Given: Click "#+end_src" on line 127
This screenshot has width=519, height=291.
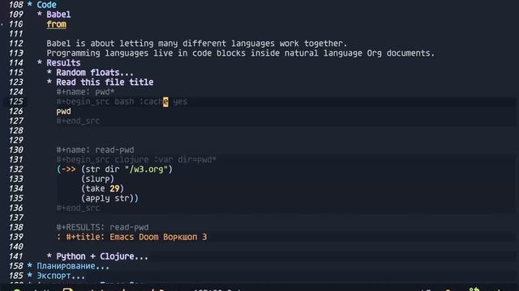Looking at the screenshot, I should click(x=78, y=121).
